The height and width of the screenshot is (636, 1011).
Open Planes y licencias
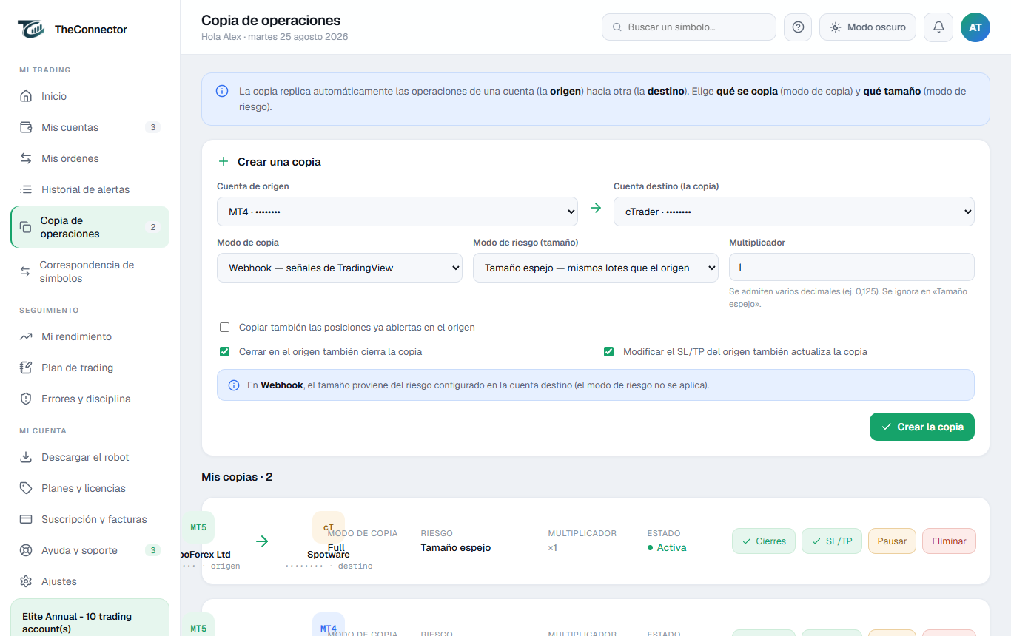tap(90, 488)
